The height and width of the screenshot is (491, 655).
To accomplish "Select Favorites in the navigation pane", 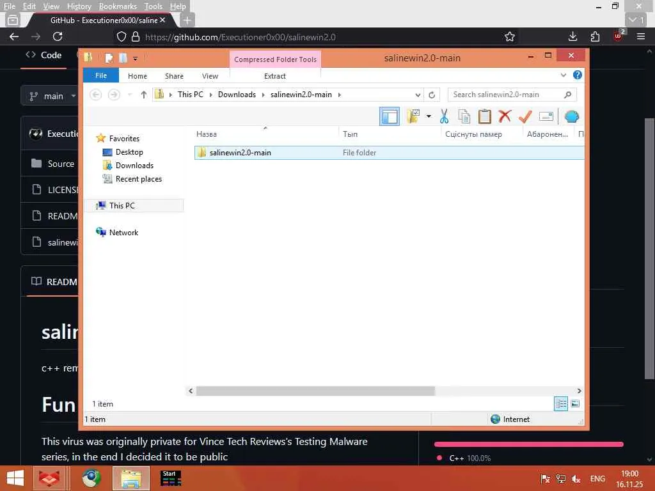I will 124,138.
